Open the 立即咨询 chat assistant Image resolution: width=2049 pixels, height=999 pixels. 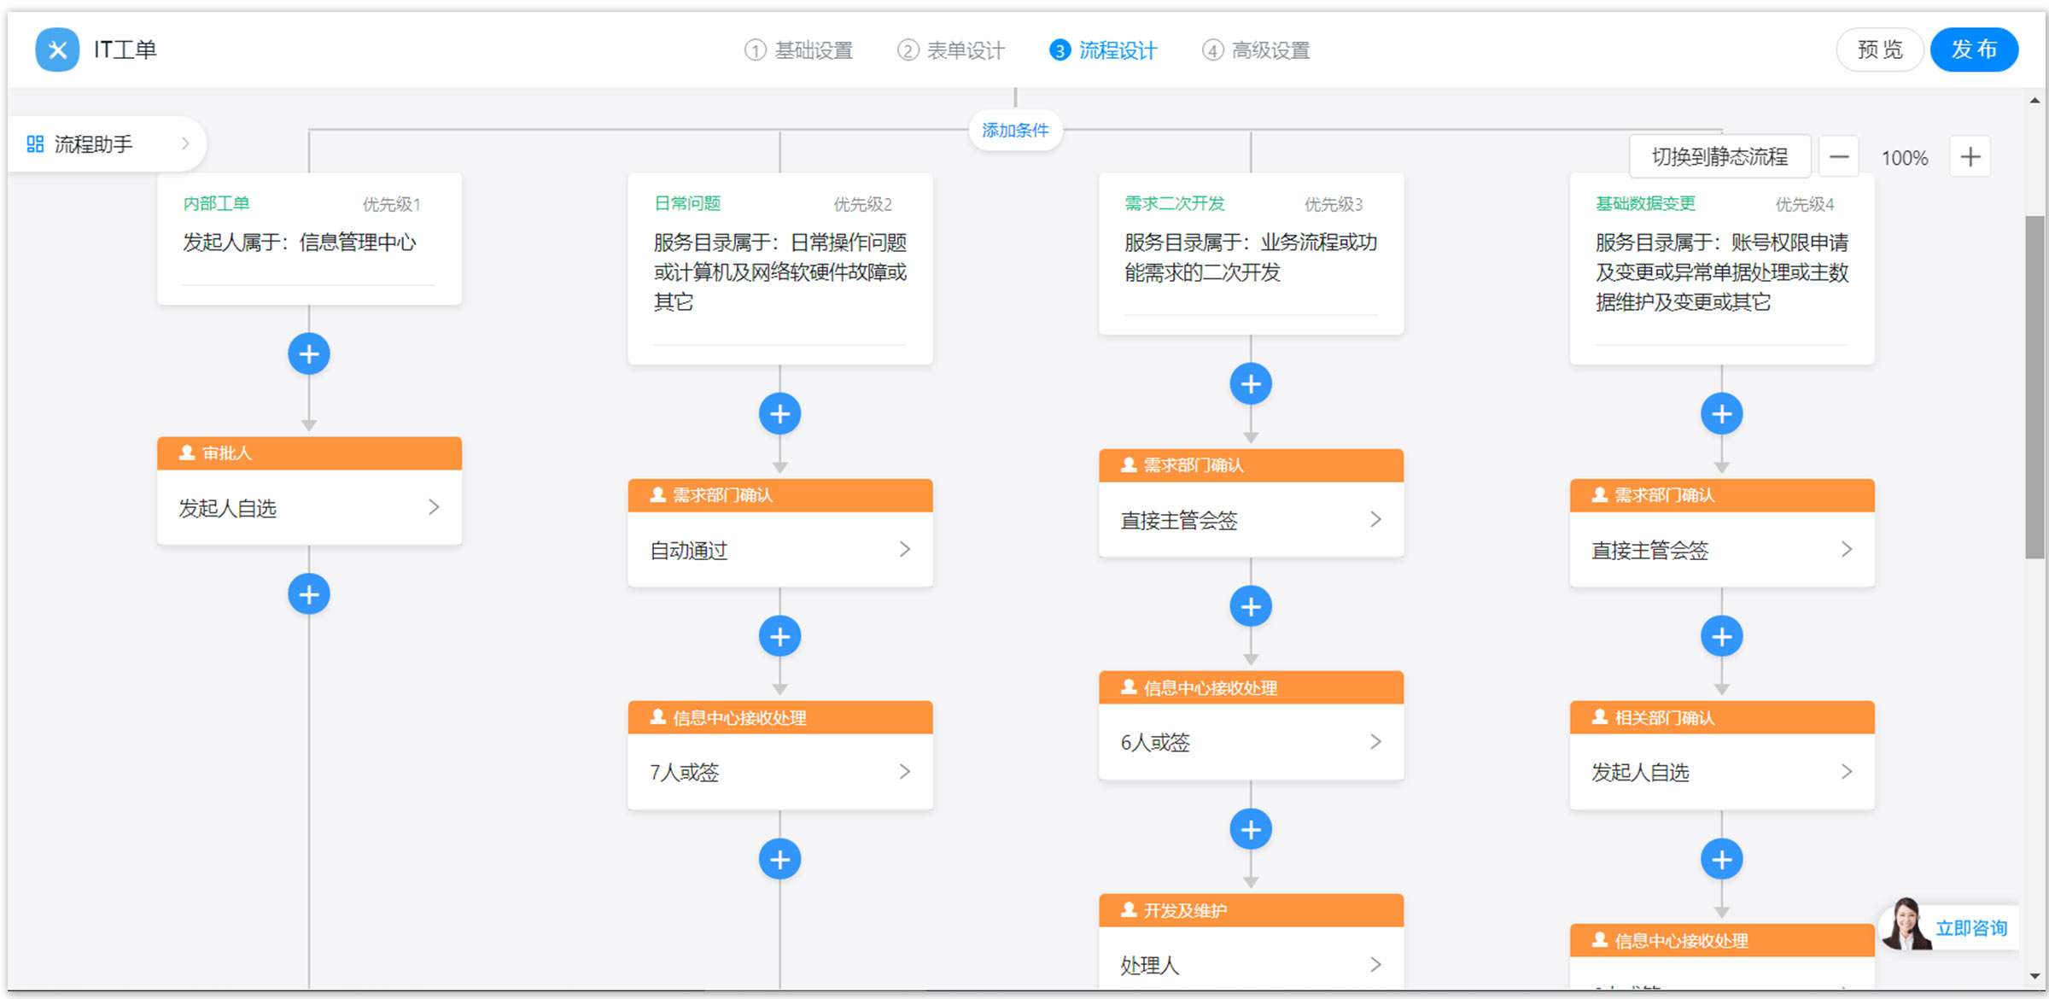coord(1971,928)
